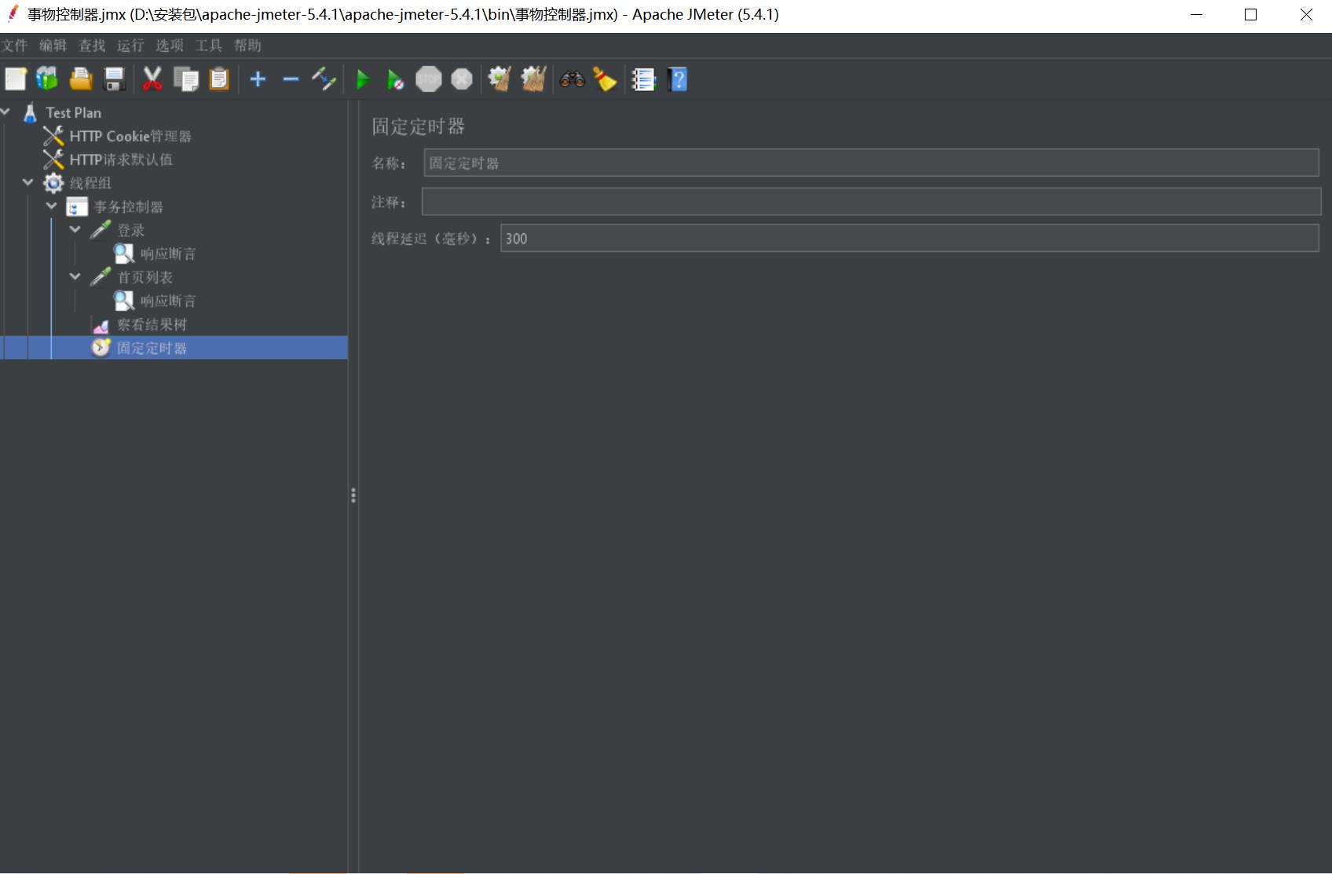
Task: Select 事务控制器 in the tree
Action: point(128,207)
